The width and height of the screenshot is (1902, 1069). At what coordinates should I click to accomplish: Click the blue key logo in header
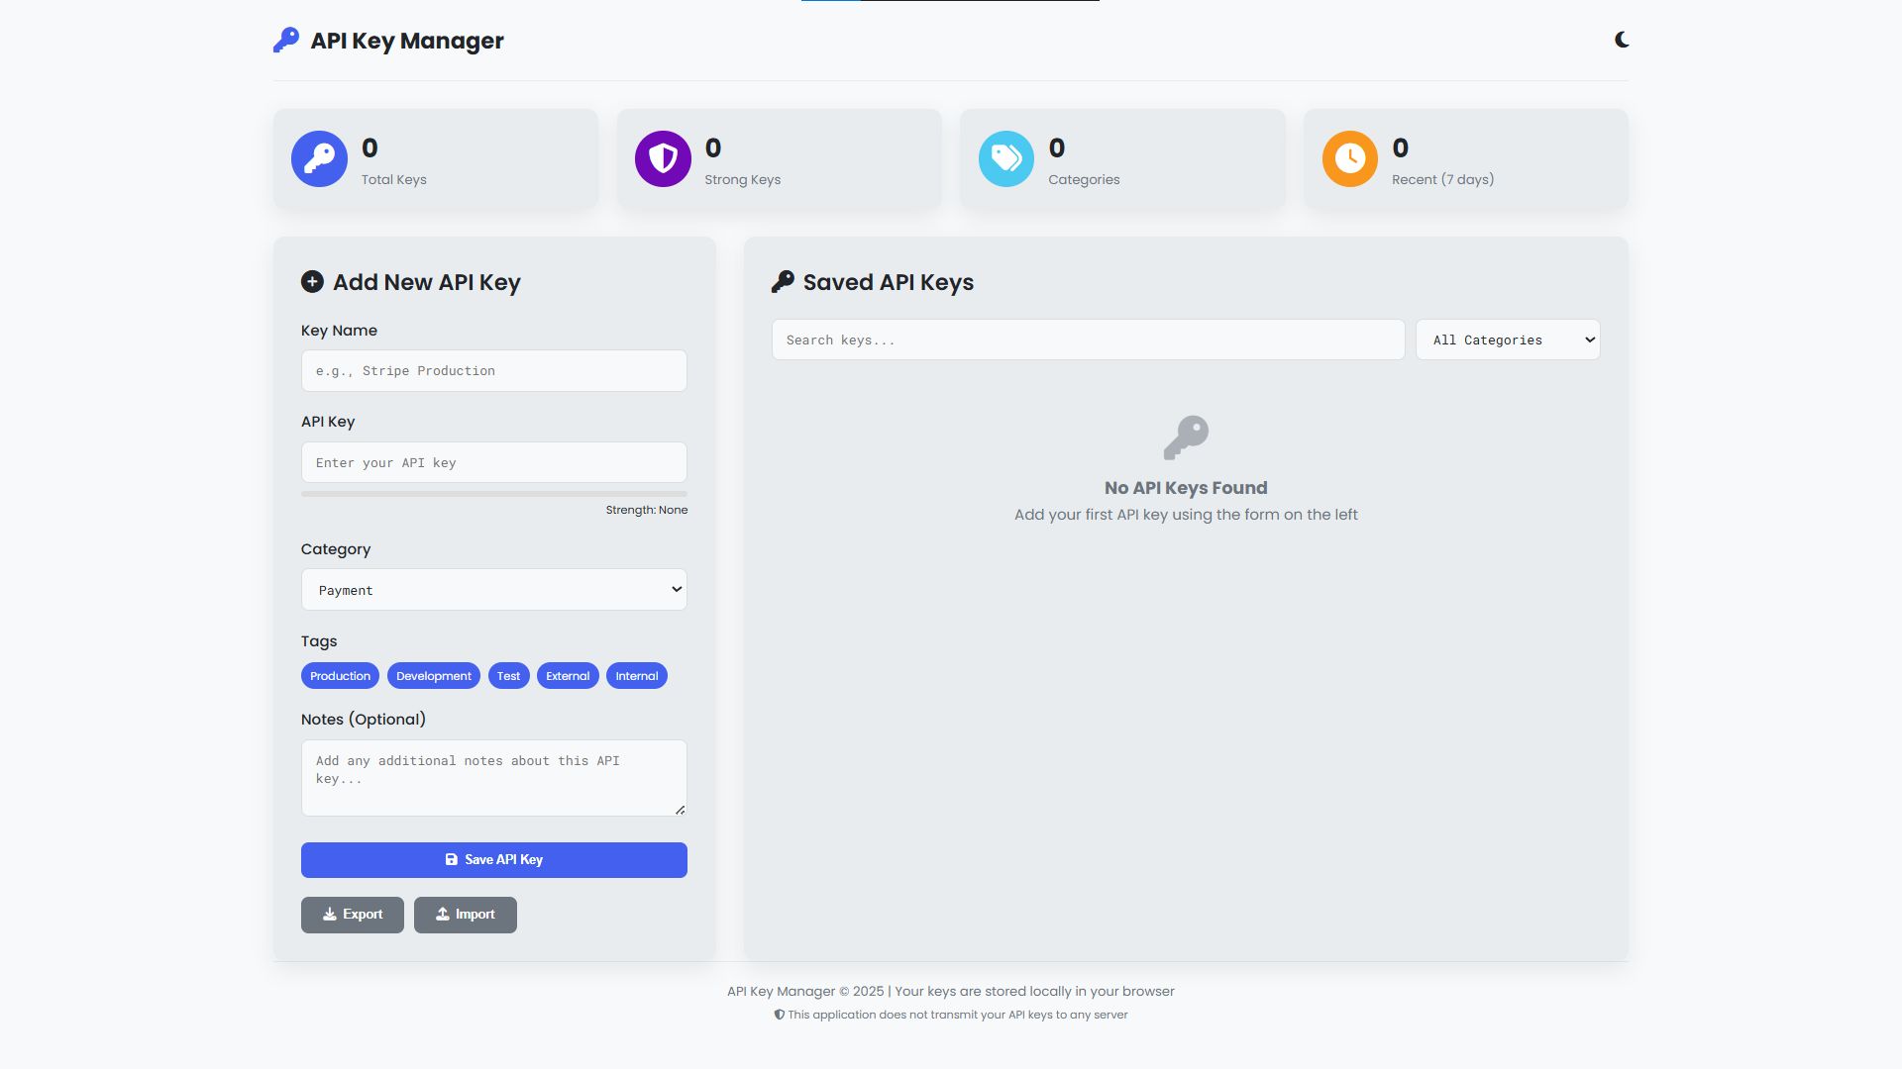(x=286, y=41)
